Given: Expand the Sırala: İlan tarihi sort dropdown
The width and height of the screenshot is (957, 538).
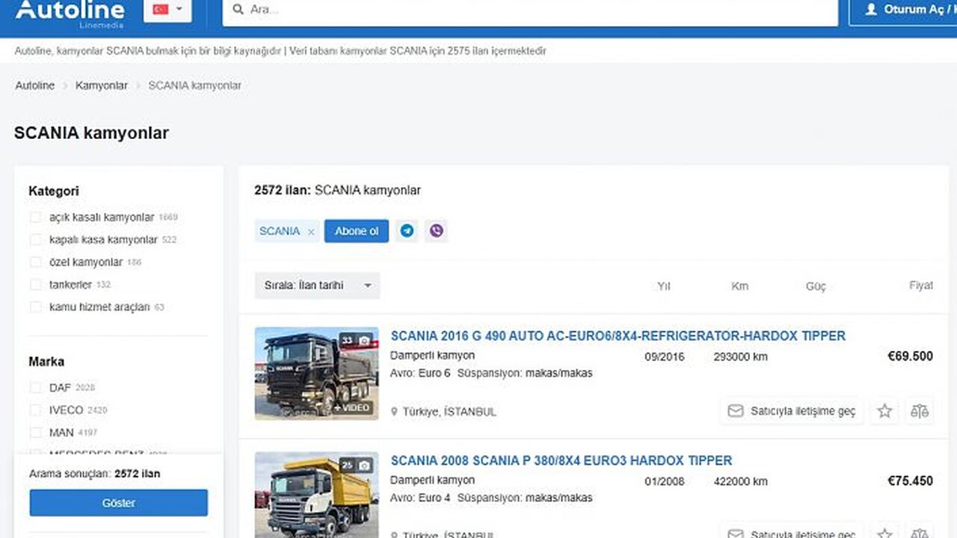Looking at the screenshot, I should coord(317,285).
